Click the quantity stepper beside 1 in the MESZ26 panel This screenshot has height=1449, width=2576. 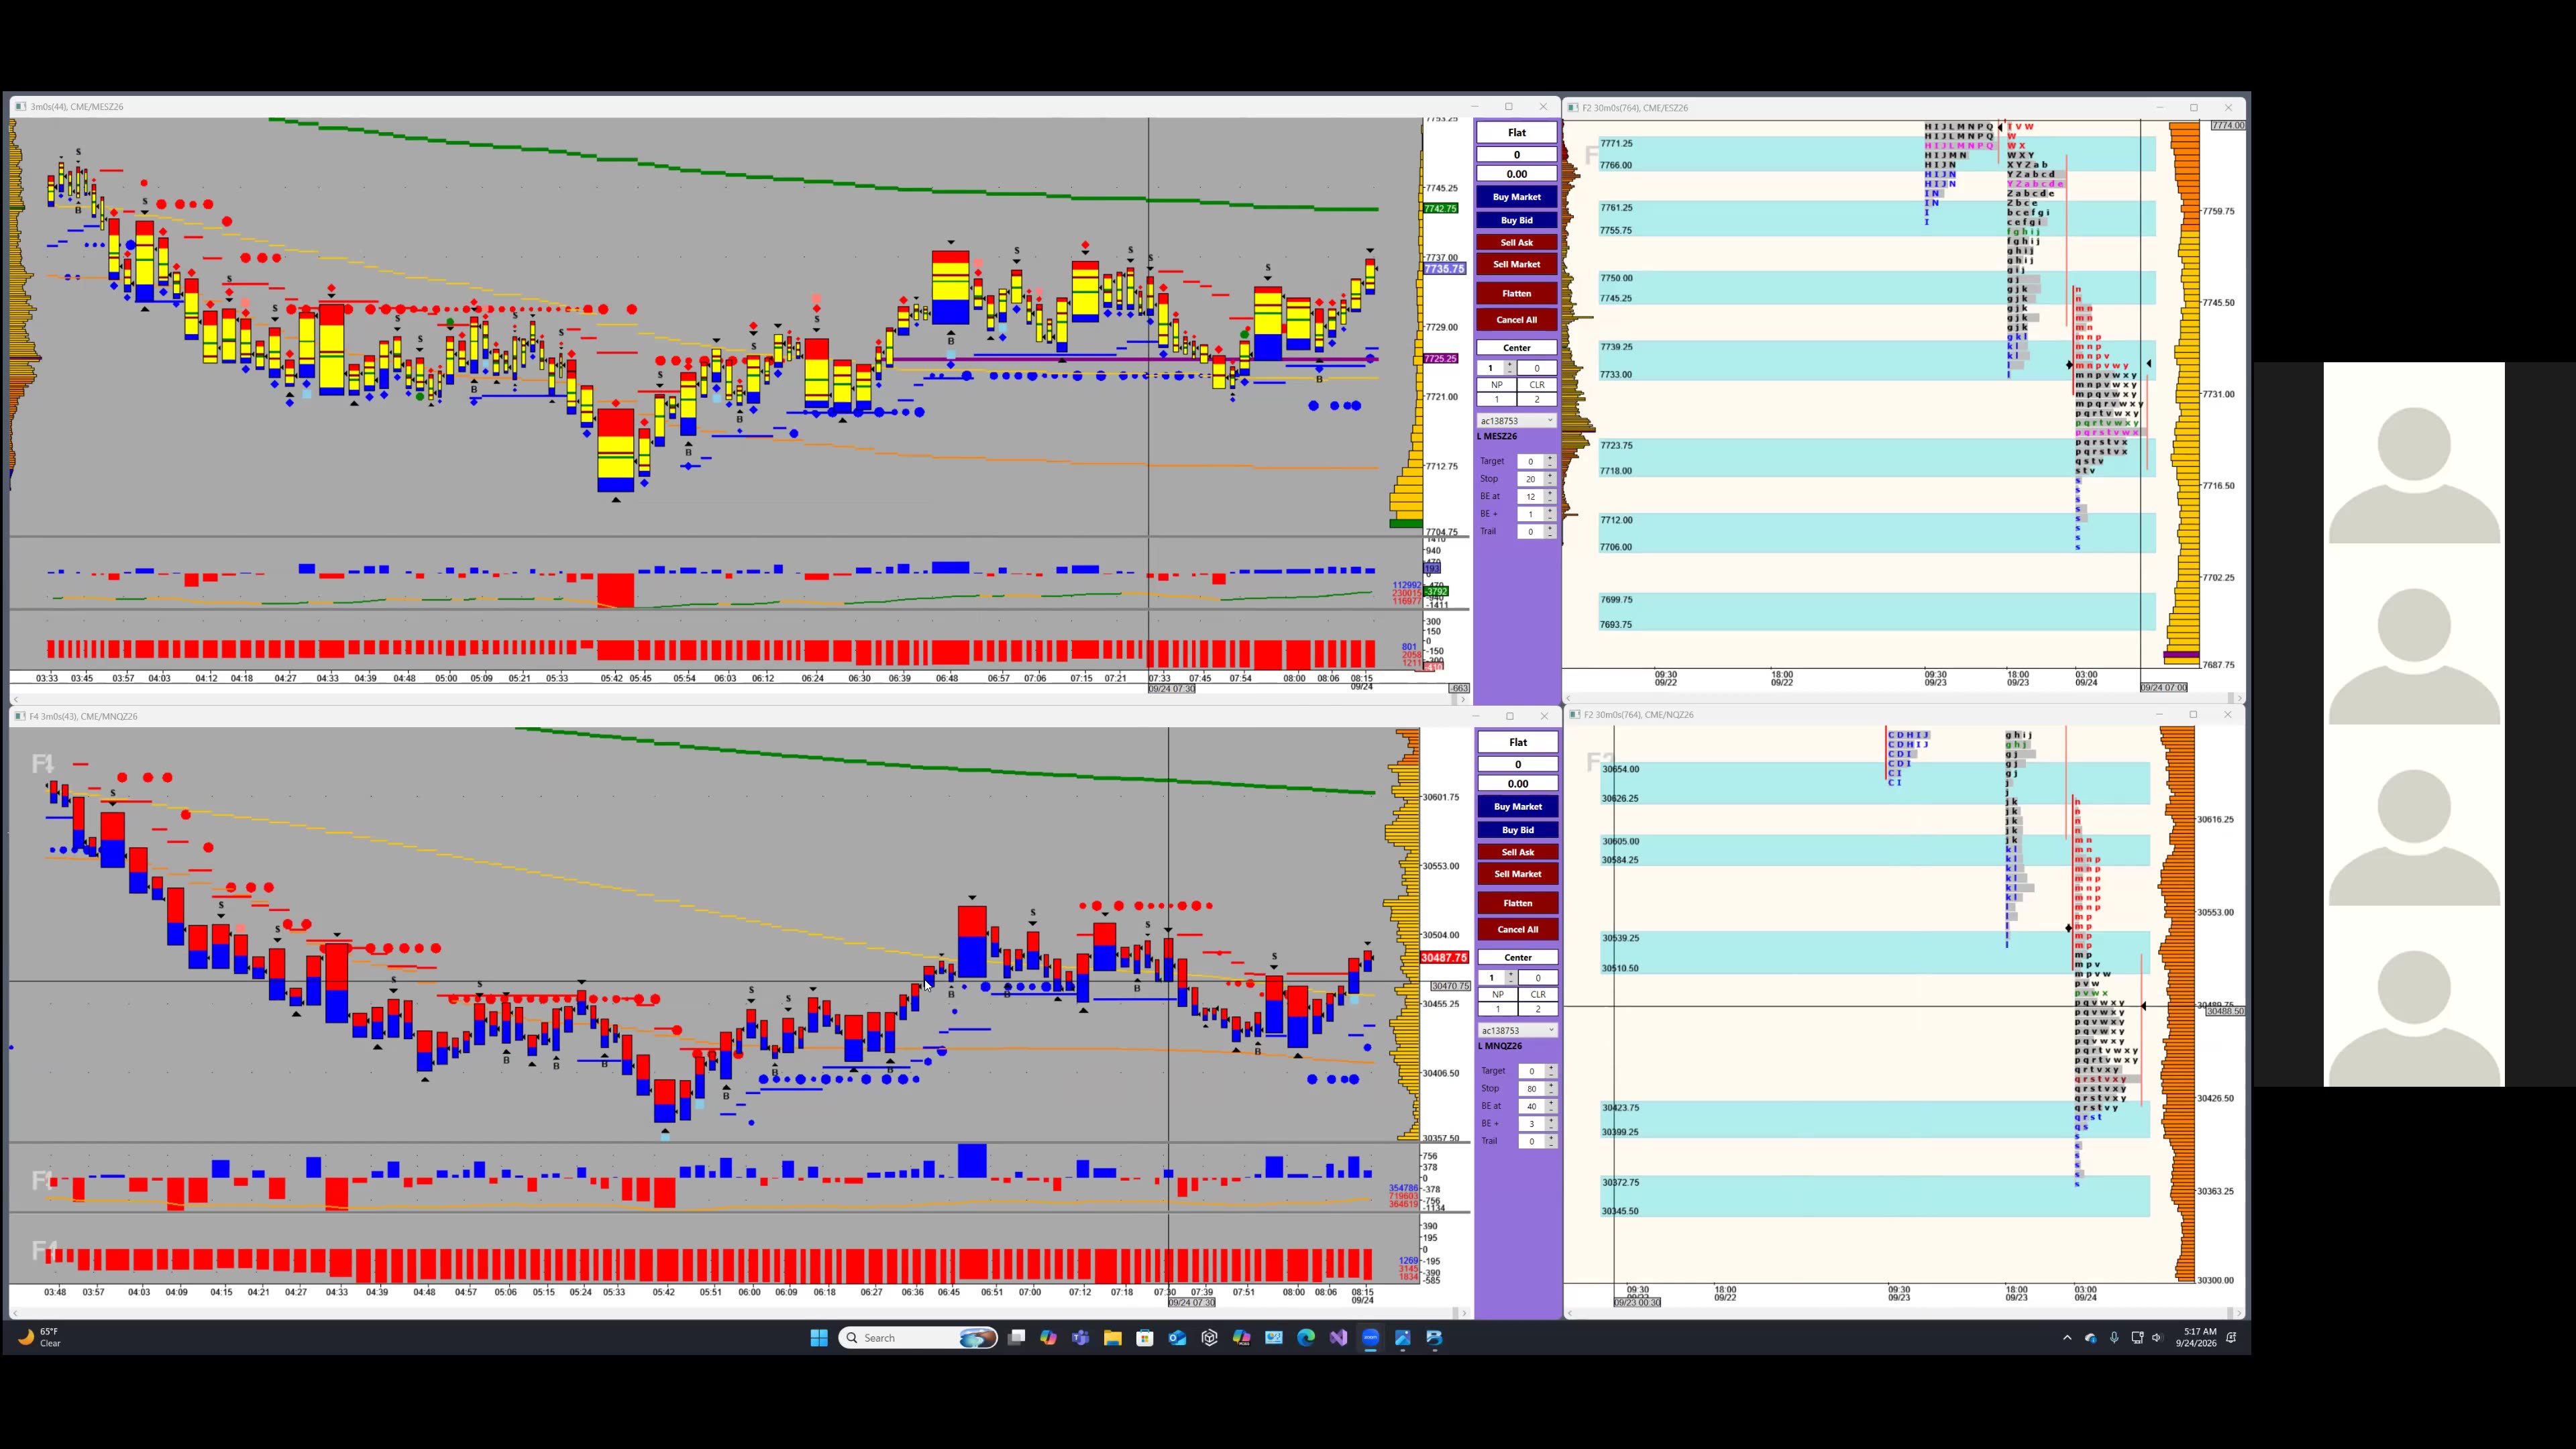[x=1509, y=368]
